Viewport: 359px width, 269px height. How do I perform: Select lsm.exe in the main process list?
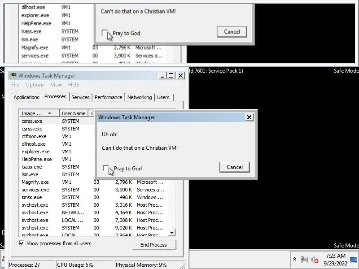pyautogui.click(x=57, y=174)
